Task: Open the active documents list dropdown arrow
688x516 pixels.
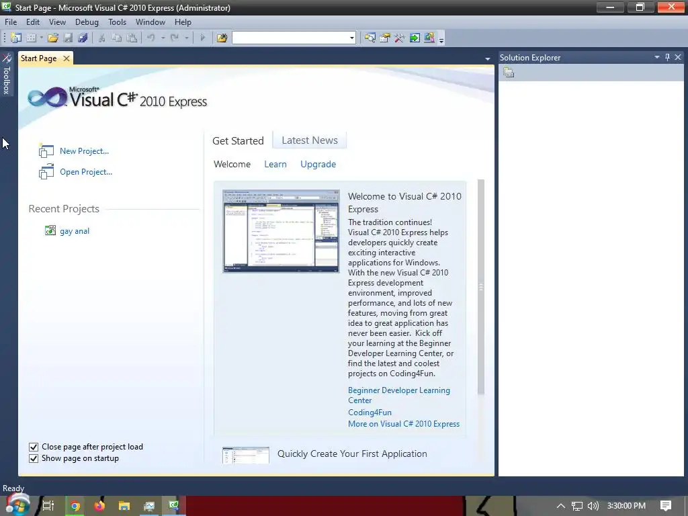Action: pos(488,59)
